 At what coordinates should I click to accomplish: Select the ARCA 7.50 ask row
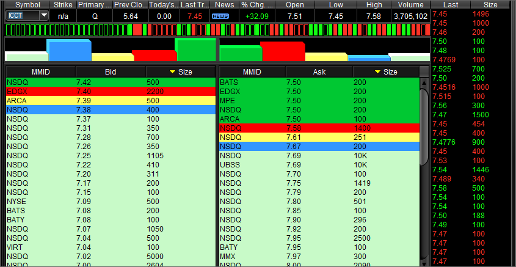(319, 119)
